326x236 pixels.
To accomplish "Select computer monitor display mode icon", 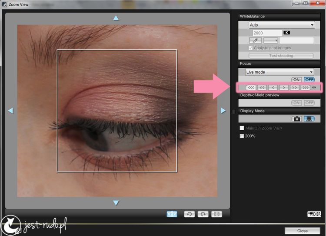I will [309, 119].
